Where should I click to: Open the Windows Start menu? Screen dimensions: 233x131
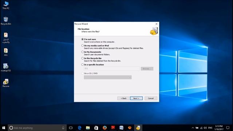pos(4,128)
